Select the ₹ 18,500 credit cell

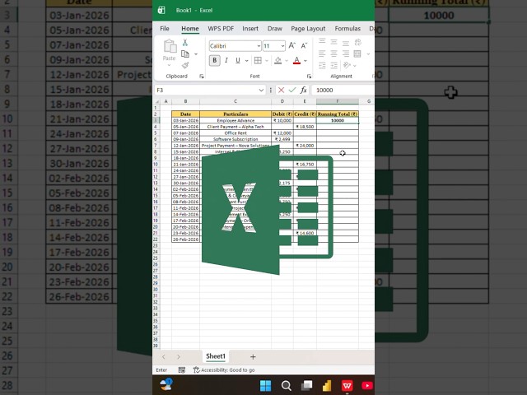(x=305, y=127)
